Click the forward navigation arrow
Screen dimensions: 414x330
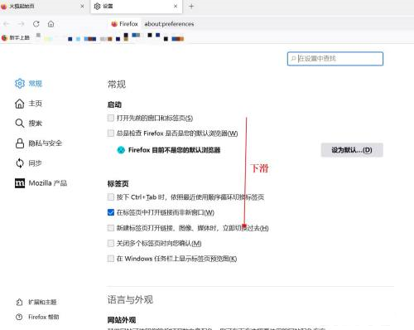pyautogui.click(x=21, y=24)
